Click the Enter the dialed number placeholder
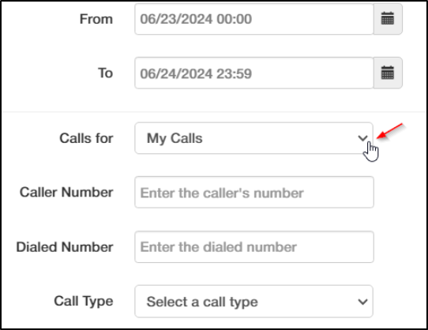The height and width of the screenshot is (330, 428). click(219, 247)
